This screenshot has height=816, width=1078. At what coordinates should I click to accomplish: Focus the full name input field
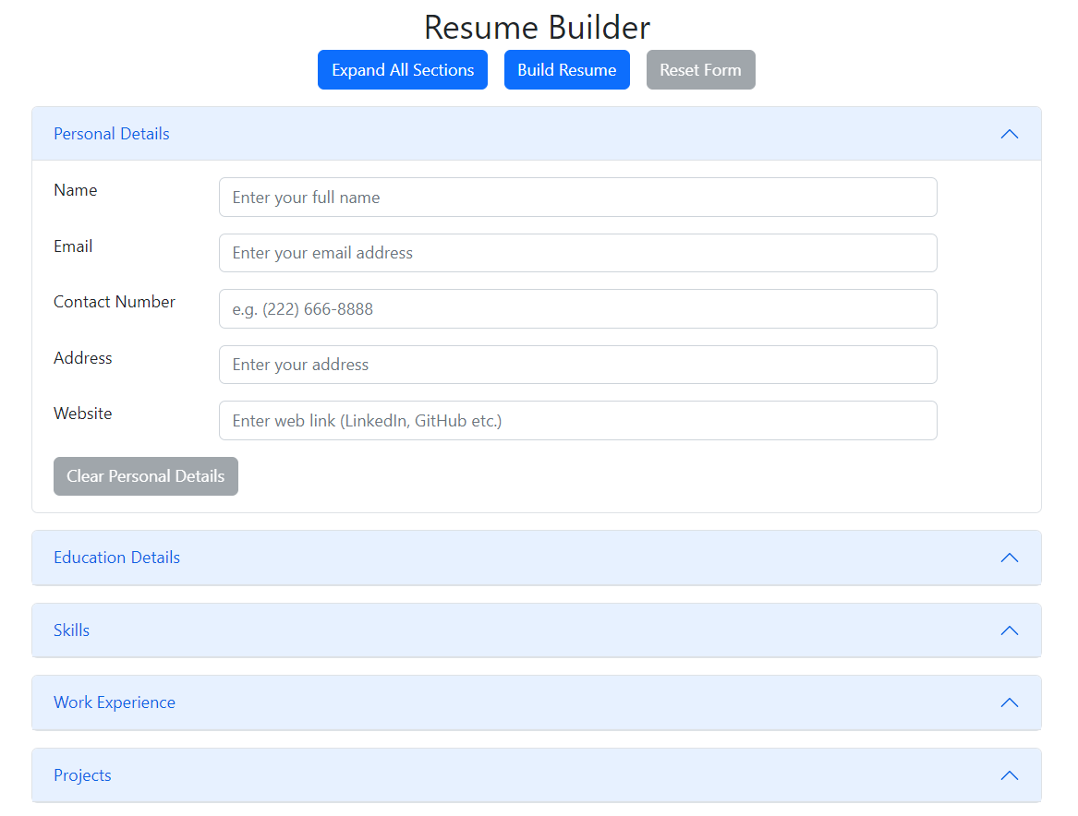(x=577, y=198)
